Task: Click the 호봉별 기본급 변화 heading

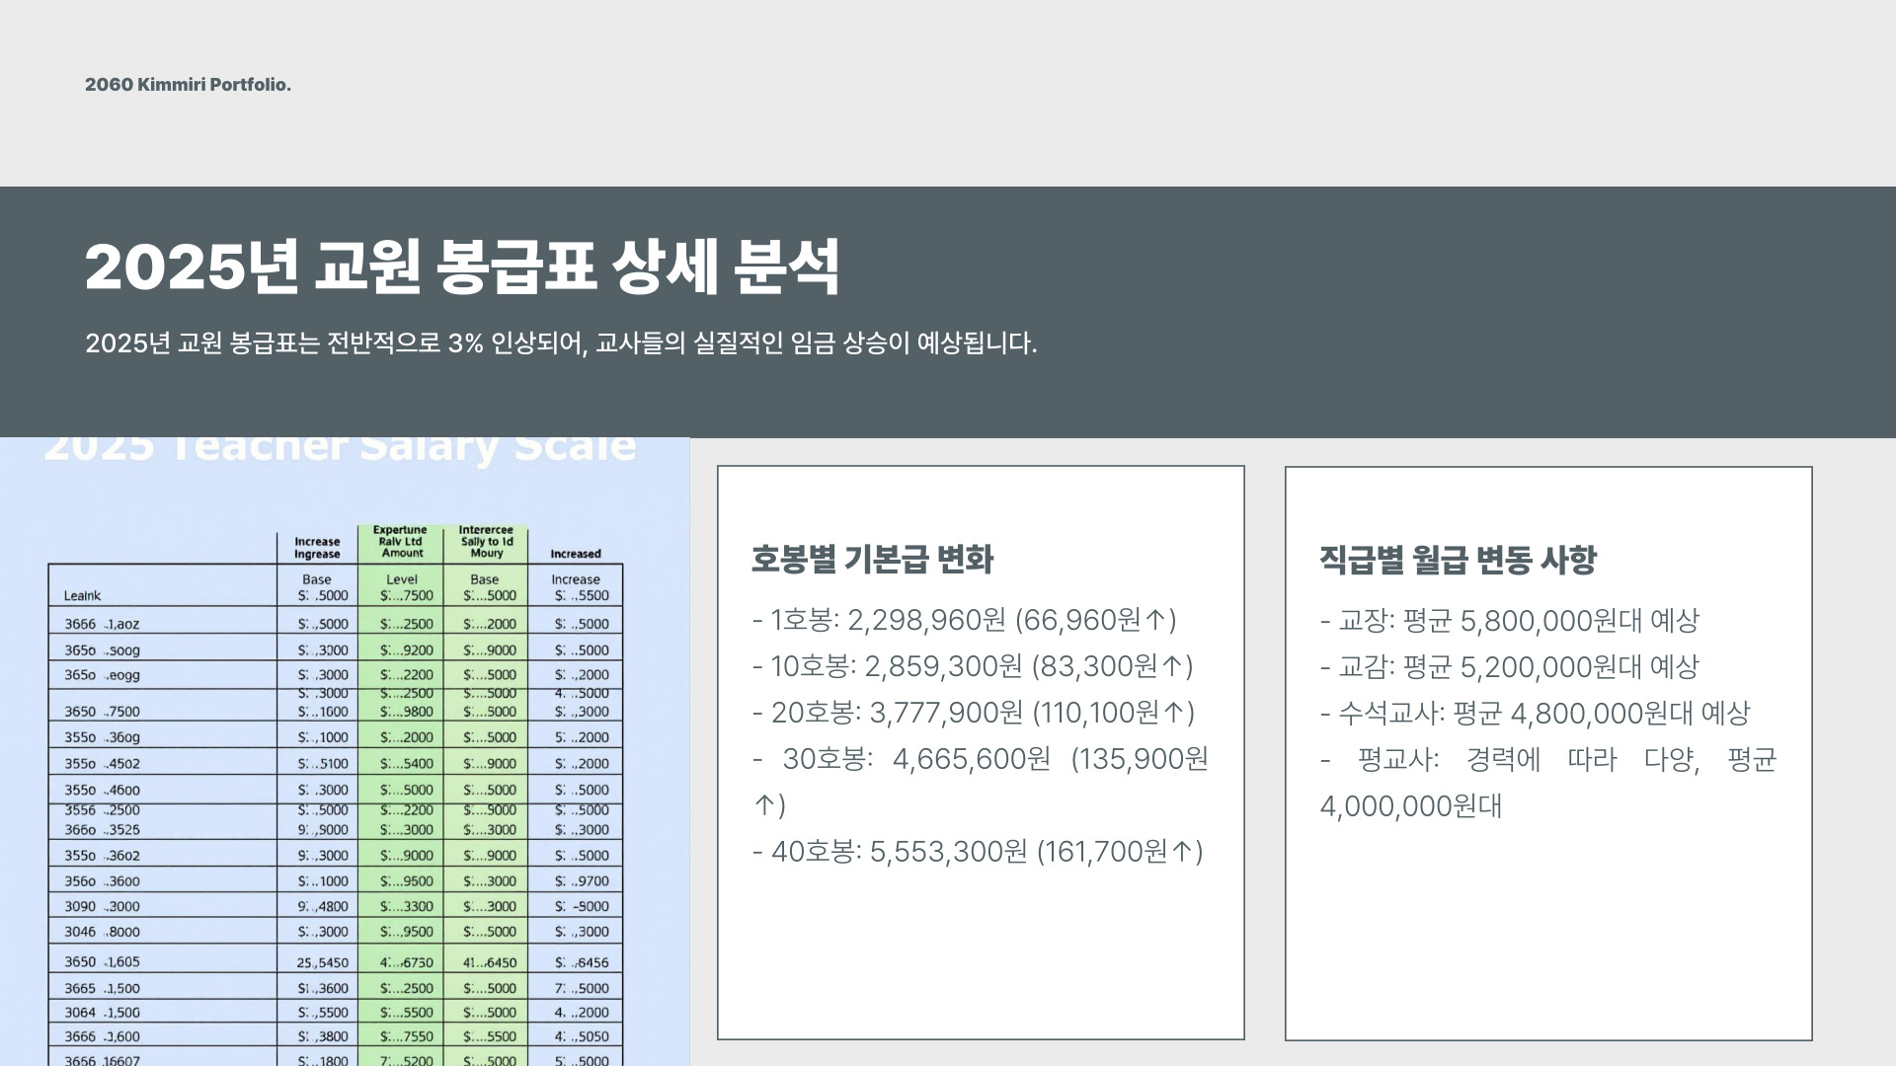Action: coord(872,560)
